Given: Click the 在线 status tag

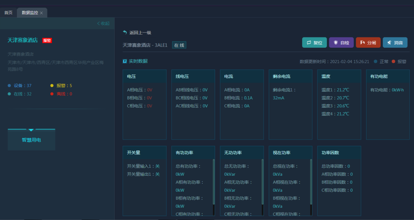Looking at the screenshot, I should 179,45.
